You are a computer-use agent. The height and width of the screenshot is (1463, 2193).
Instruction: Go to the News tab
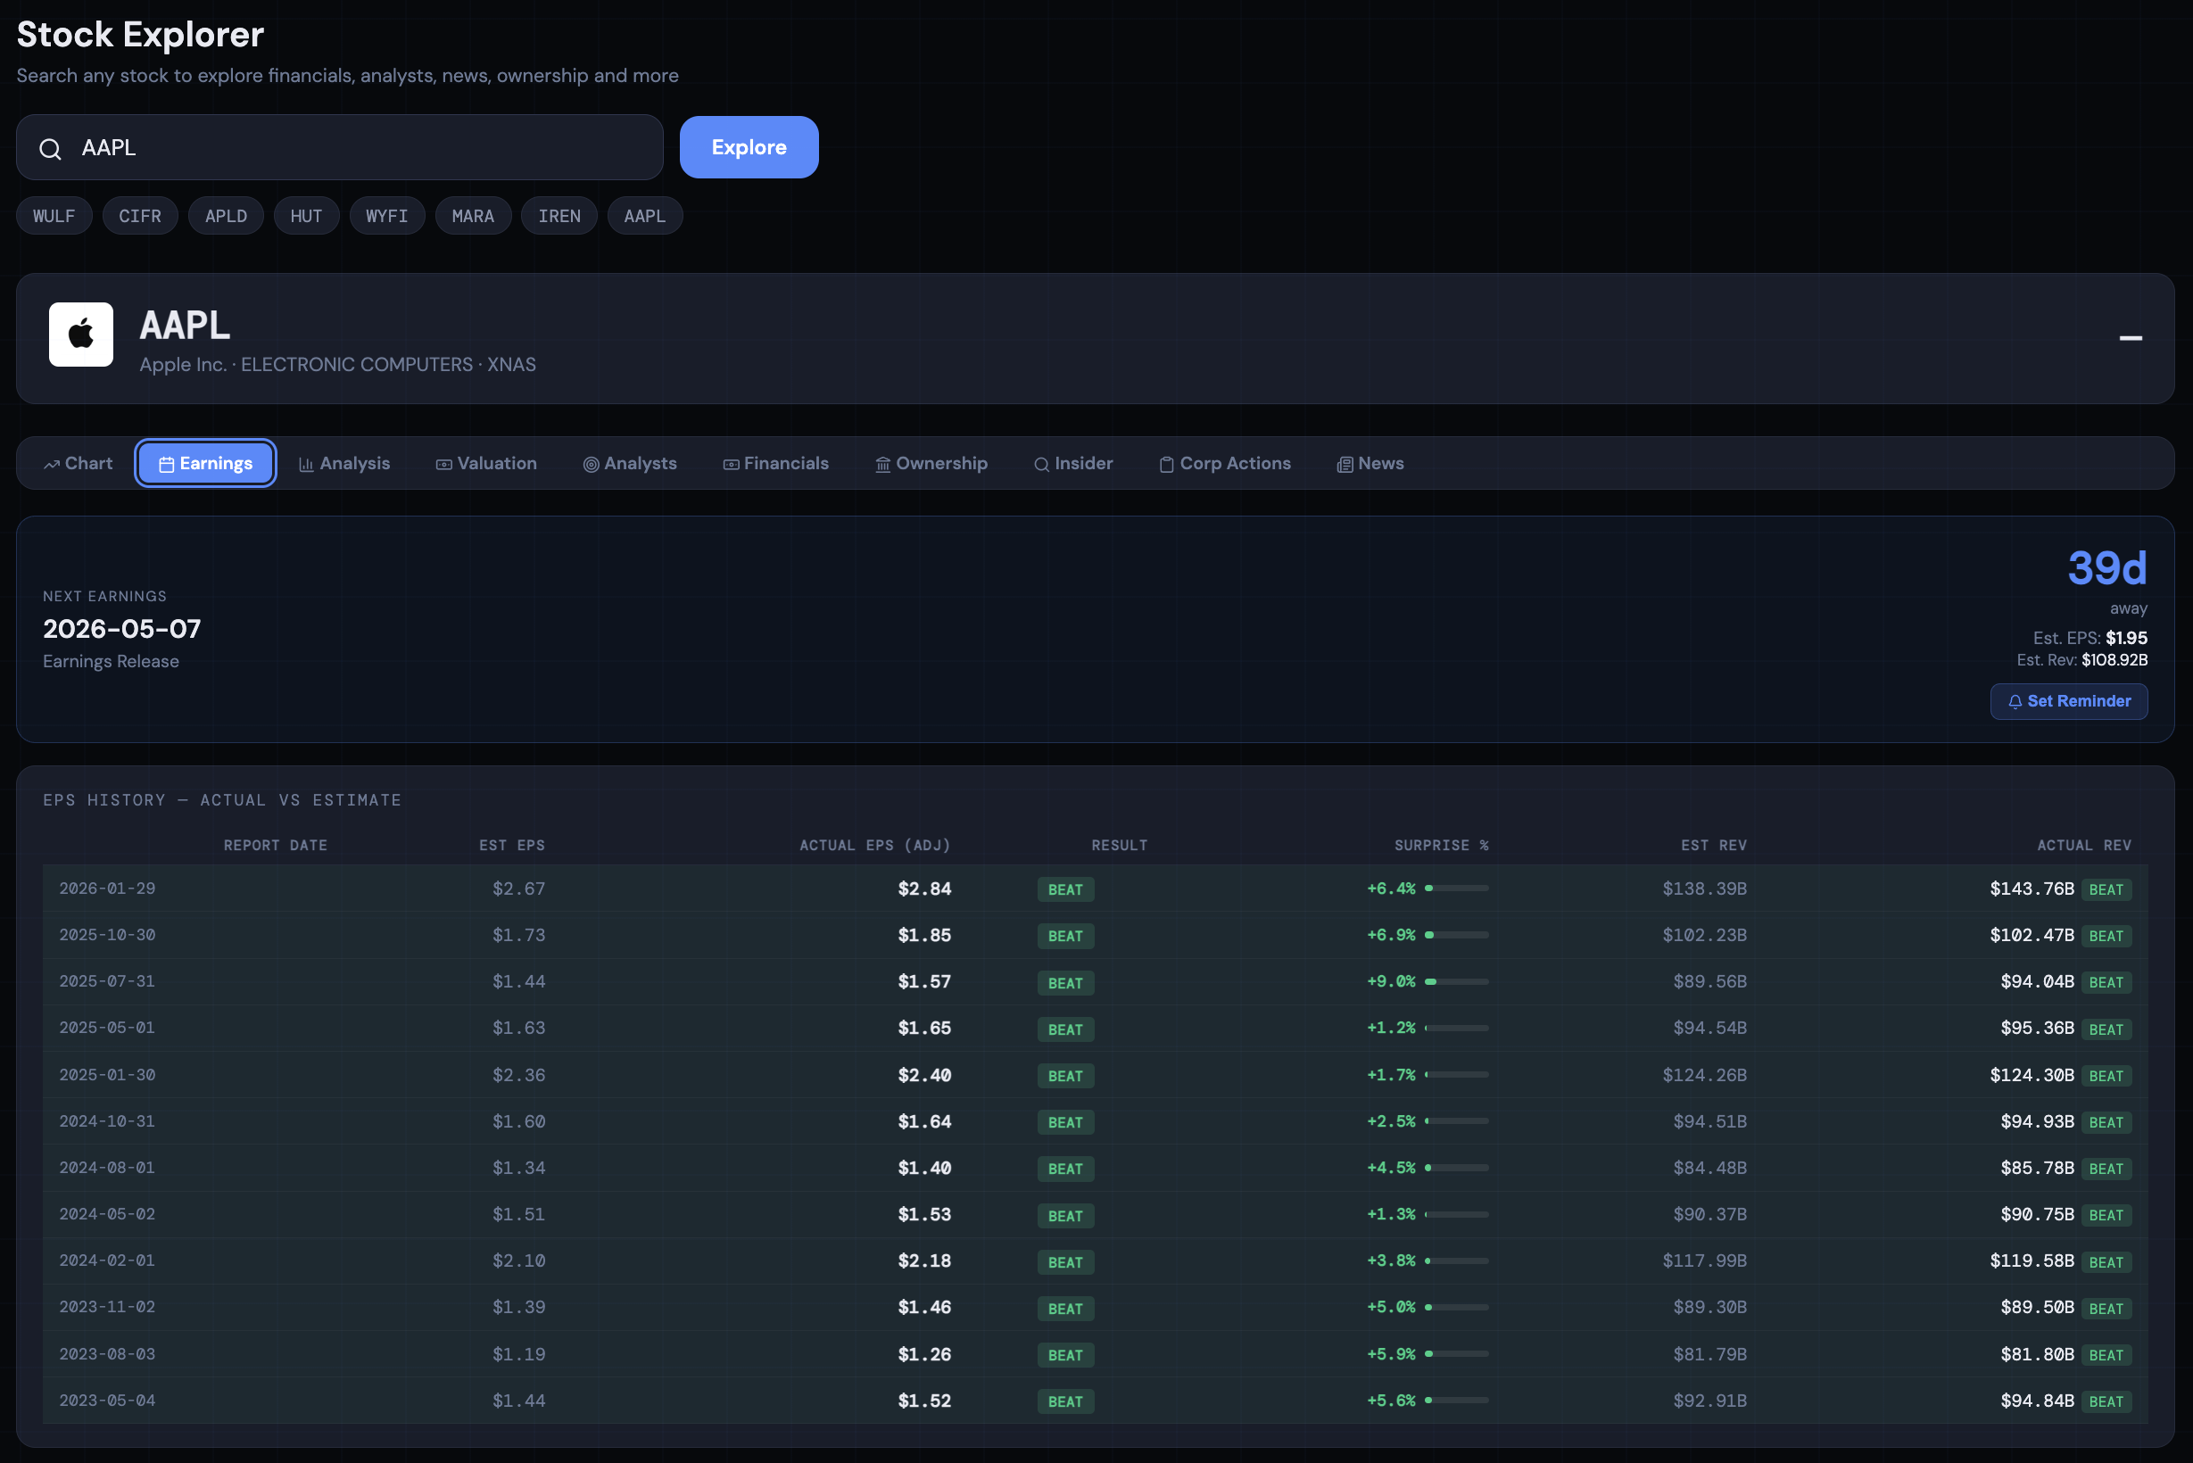(x=1370, y=464)
